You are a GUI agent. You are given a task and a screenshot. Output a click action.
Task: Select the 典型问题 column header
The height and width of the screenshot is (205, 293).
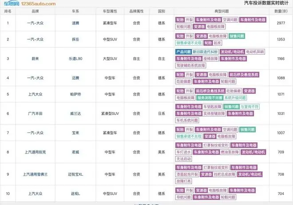[x=222, y=11]
